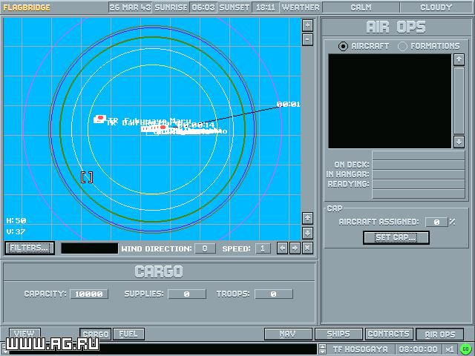Pan the map left with arrow button

click(x=282, y=248)
